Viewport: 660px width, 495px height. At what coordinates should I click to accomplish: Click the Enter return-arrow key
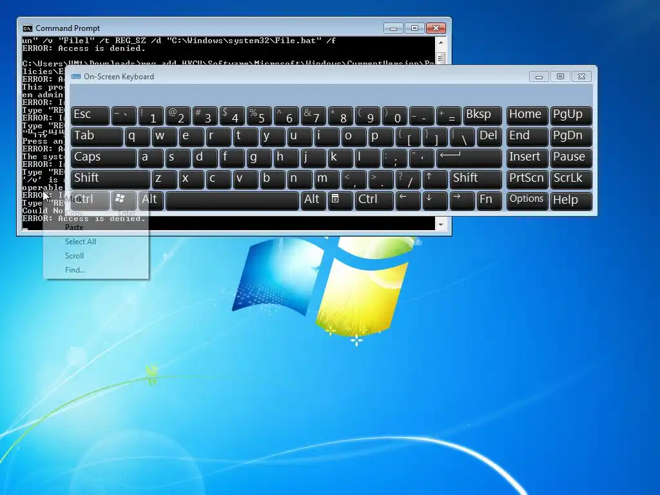click(x=469, y=159)
